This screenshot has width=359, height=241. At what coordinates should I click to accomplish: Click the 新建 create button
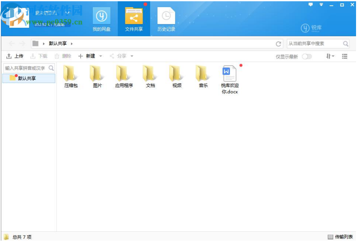tap(86, 56)
